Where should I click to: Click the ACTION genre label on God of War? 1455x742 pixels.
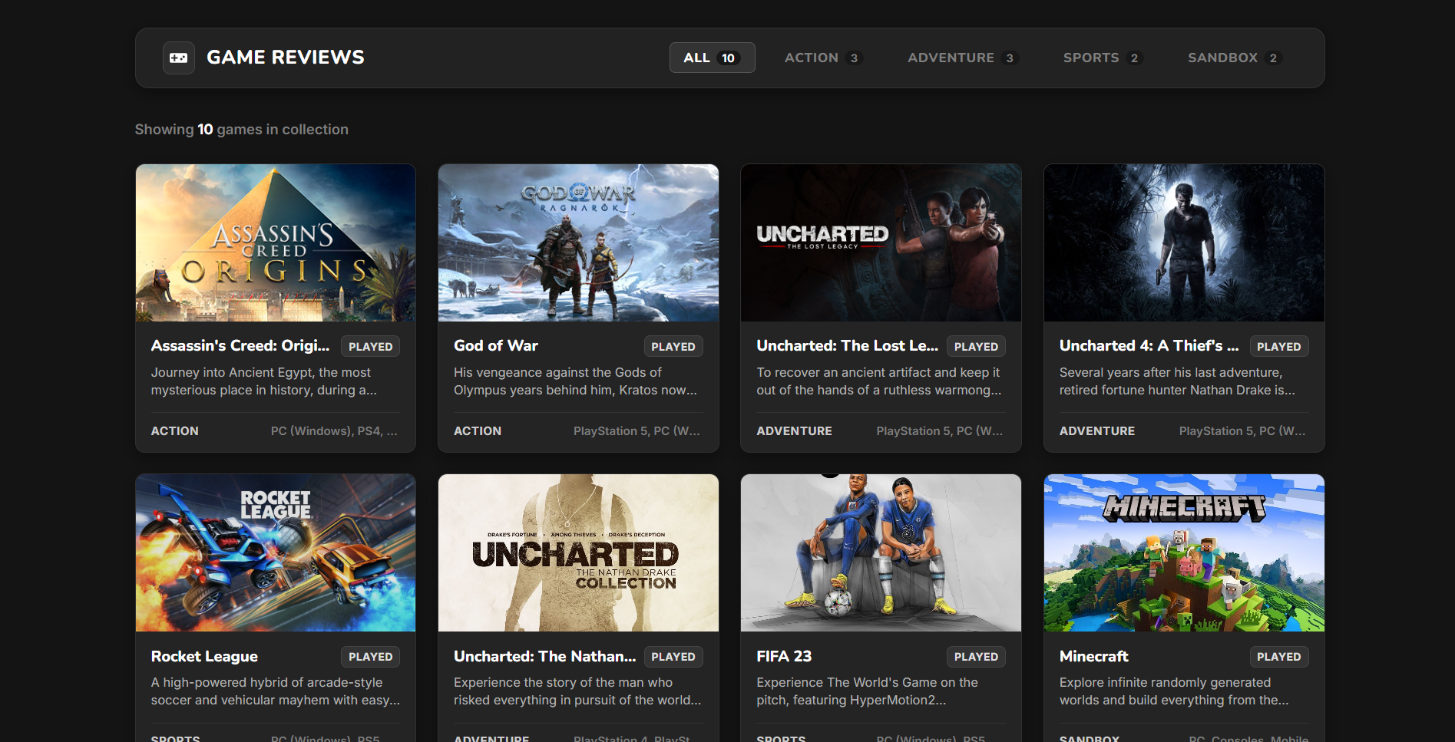click(x=478, y=431)
